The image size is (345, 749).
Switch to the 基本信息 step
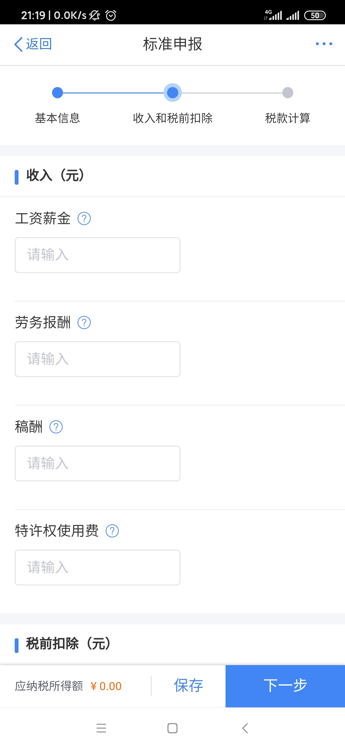(57, 118)
